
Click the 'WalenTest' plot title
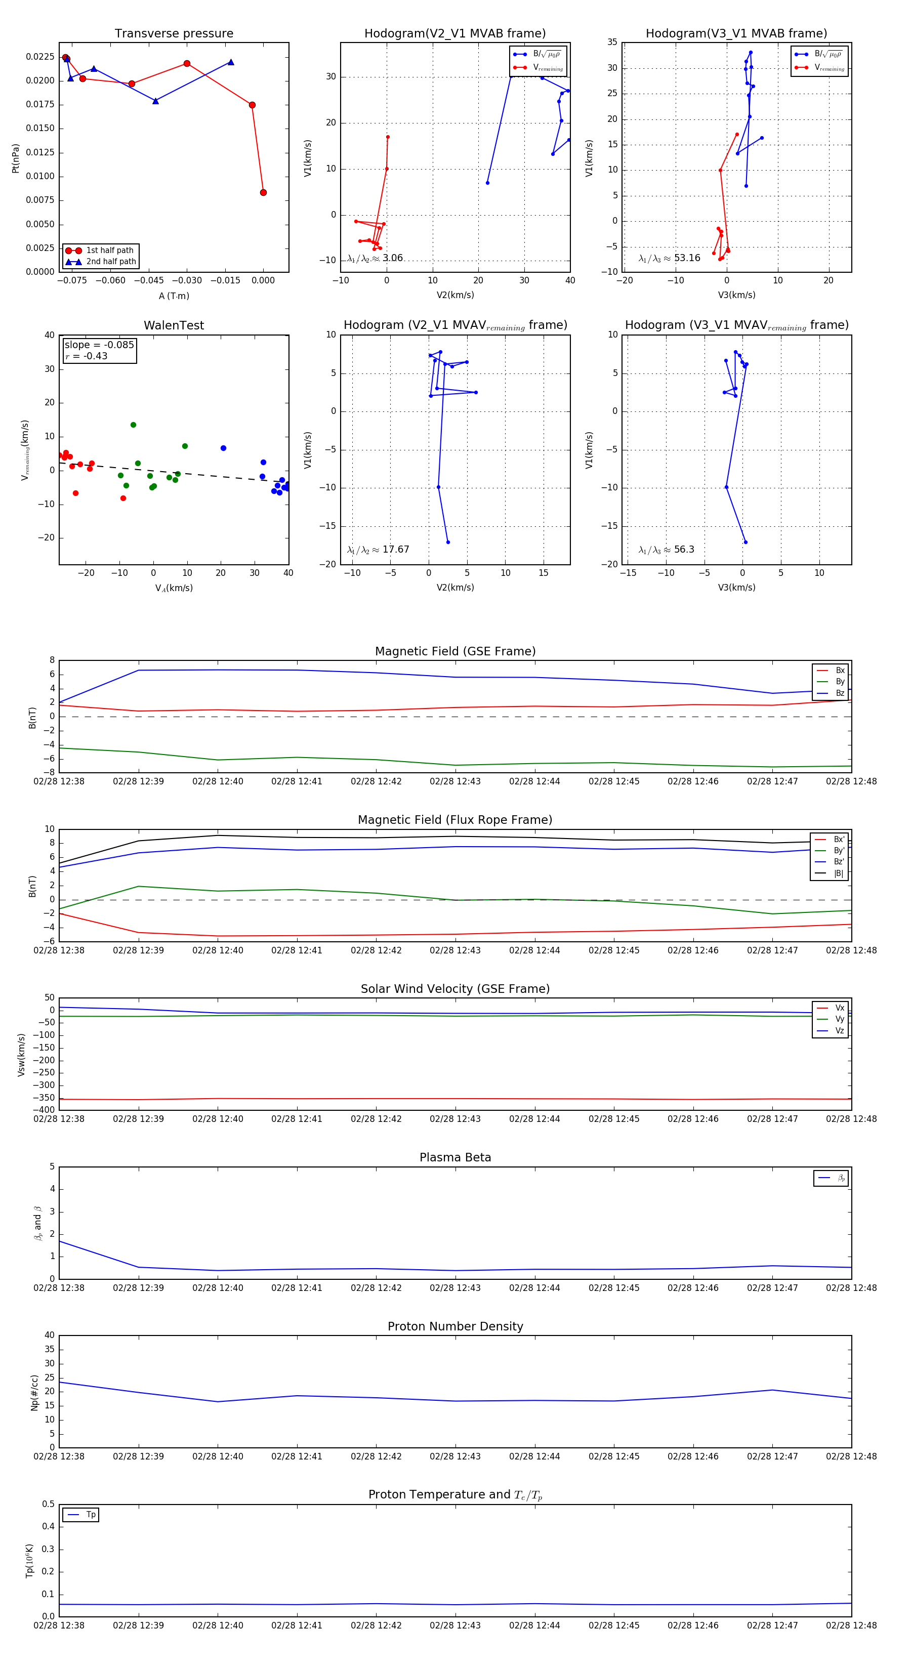[174, 325]
